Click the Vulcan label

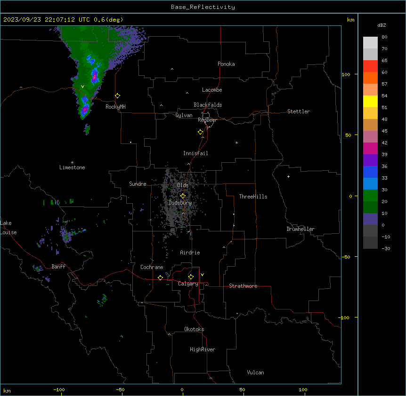(255, 372)
